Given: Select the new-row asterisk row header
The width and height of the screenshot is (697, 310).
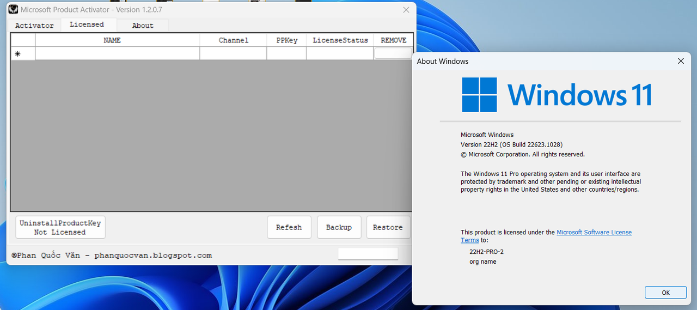Looking at the screenshot, I should pos(23,53).
